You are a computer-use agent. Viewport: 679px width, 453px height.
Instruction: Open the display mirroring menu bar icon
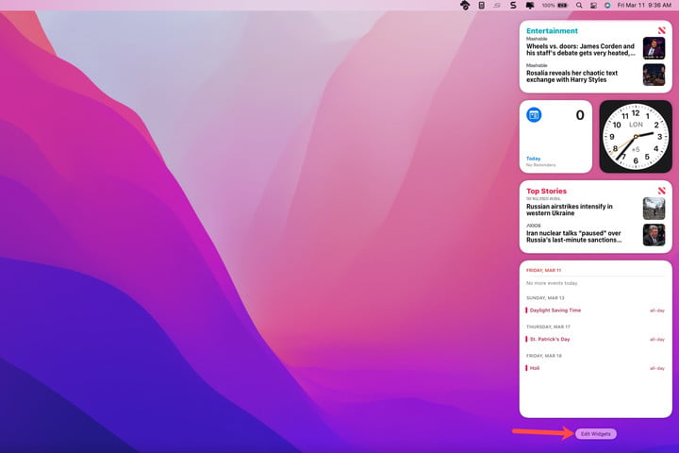529,6
